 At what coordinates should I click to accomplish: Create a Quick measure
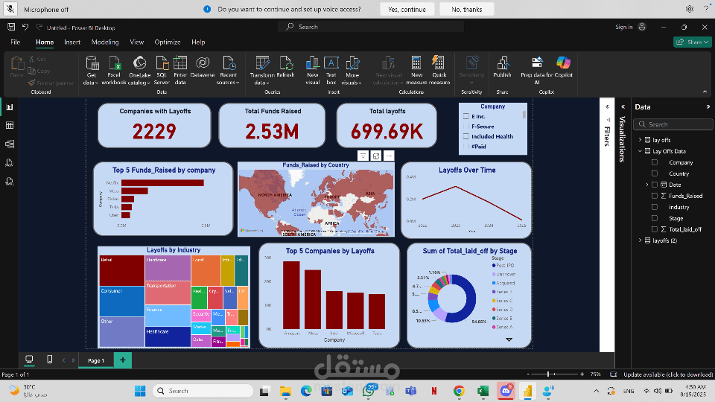point(439,70)
